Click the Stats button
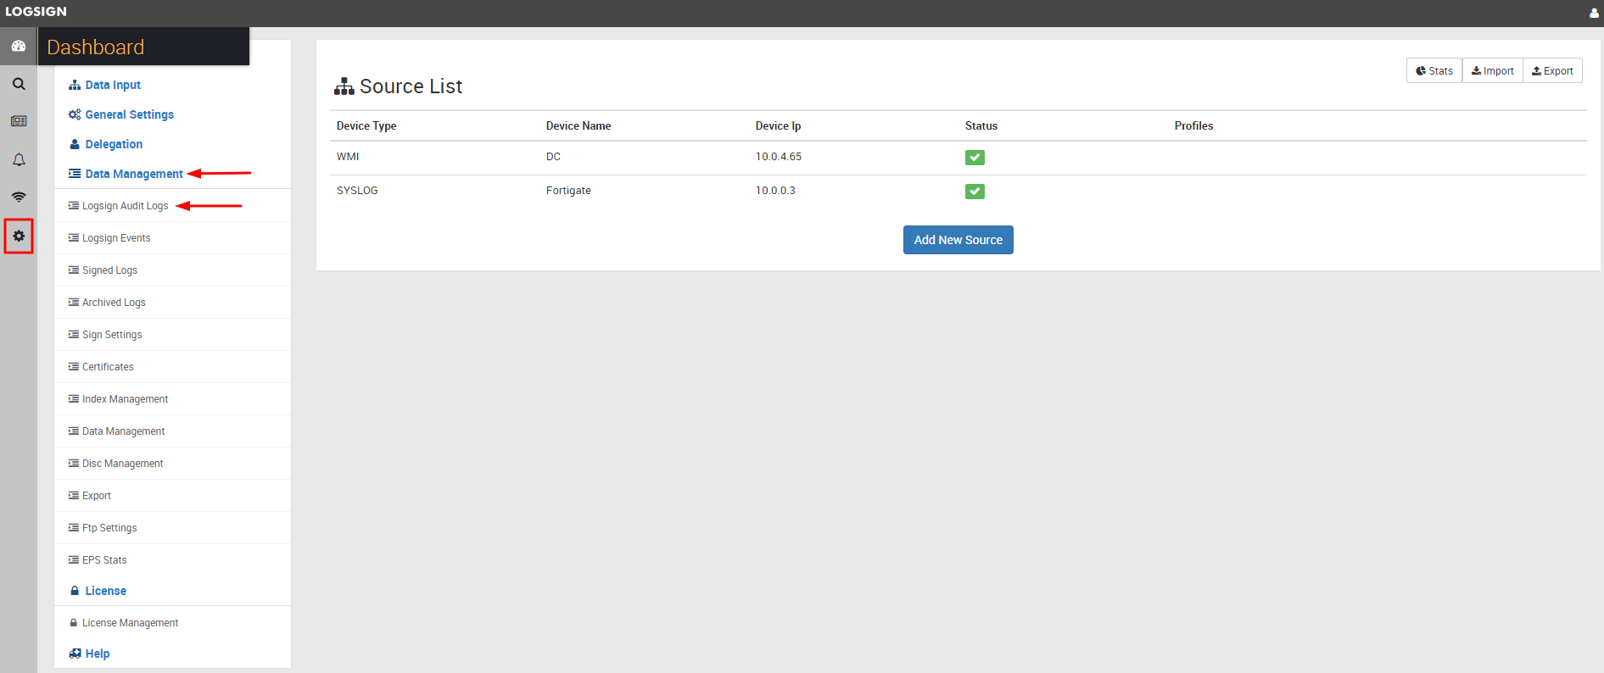Viewport: 1604px width, 673px height. click(1434, 70)
